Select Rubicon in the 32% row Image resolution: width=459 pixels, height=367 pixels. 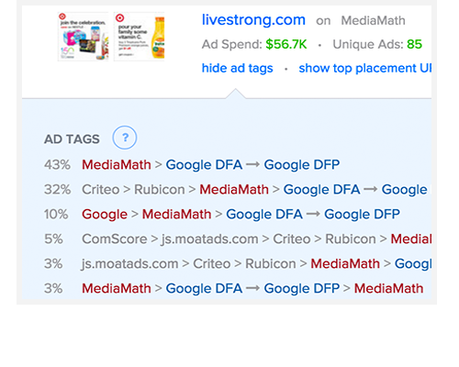160,190
